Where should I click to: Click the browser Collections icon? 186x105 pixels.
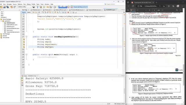(x=173, y=6)
